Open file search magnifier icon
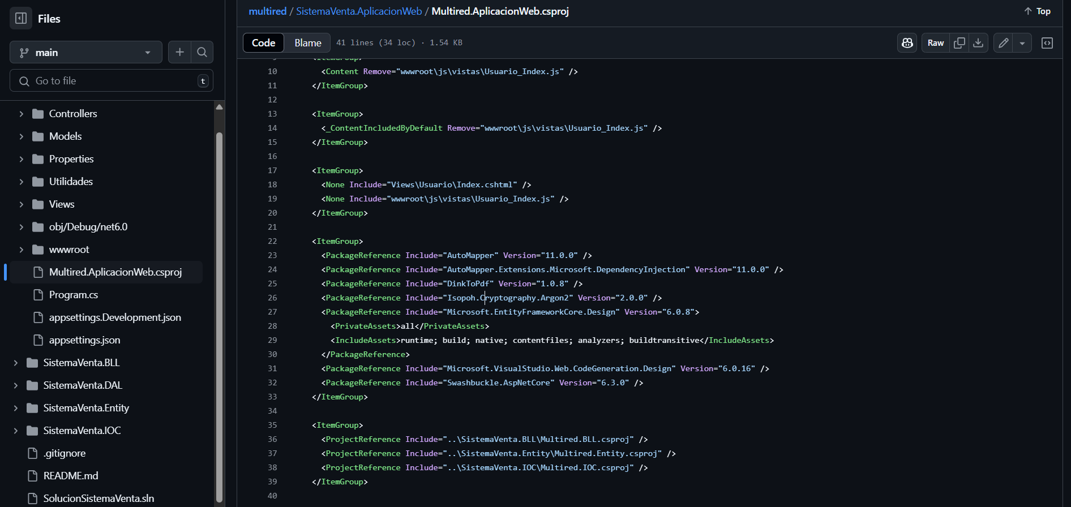Screen dimensions: 1071x507 click(202, 52)
